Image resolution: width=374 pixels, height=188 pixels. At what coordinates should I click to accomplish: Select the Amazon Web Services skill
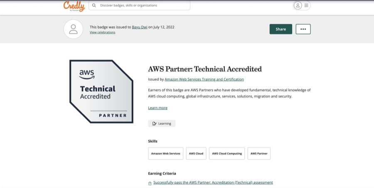click(165, 153)
